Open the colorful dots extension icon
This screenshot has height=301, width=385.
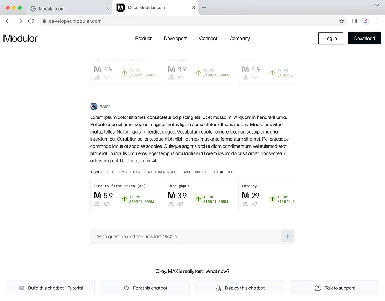click(x=366, y=21)
